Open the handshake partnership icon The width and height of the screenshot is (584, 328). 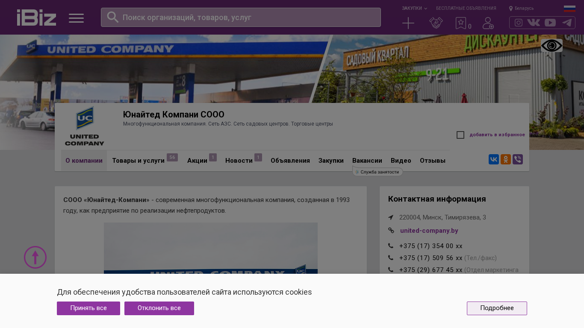pyautogui.click(x=436, y=23)
